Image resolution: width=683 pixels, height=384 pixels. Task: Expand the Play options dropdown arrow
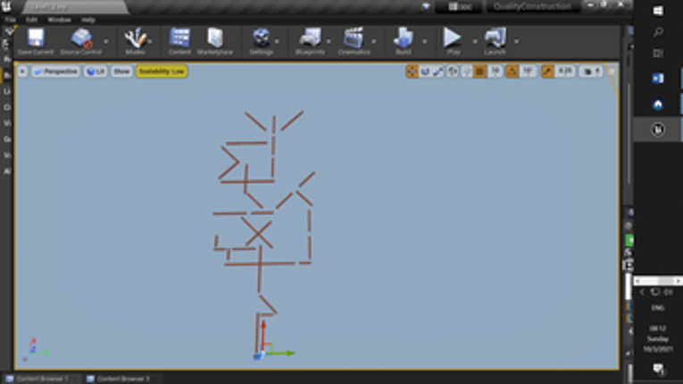click(475, 41)
